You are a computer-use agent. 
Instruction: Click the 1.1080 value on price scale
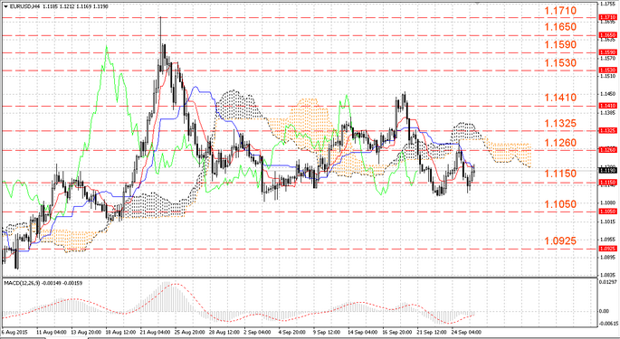(608, 203)
